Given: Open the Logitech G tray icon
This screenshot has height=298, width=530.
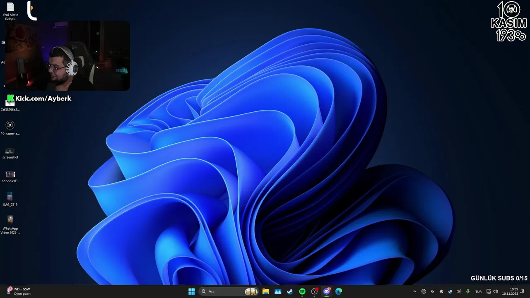Looking at the screenshot, I should (x=433, y=291).
